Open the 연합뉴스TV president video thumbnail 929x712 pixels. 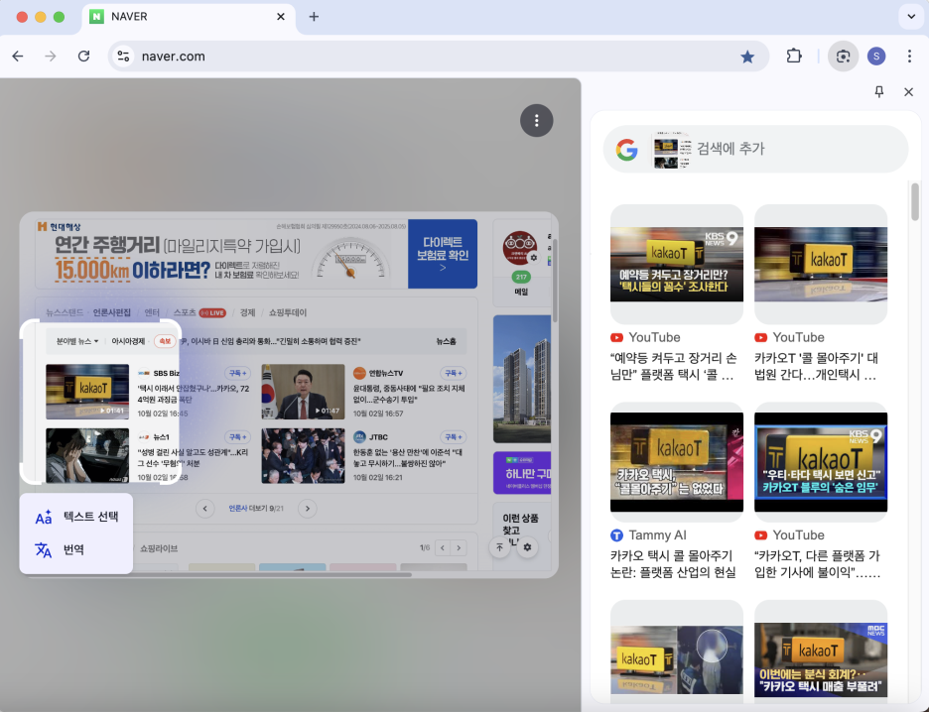[x=303, y=392]
